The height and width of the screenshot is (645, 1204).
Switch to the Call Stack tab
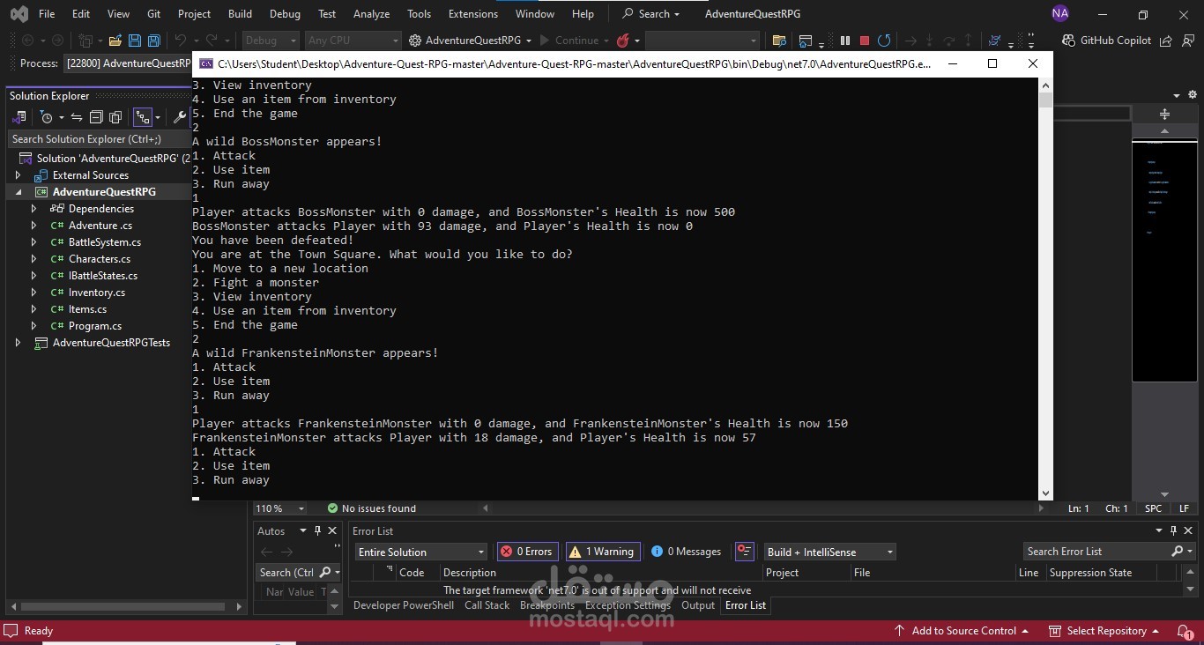(487, 605)
